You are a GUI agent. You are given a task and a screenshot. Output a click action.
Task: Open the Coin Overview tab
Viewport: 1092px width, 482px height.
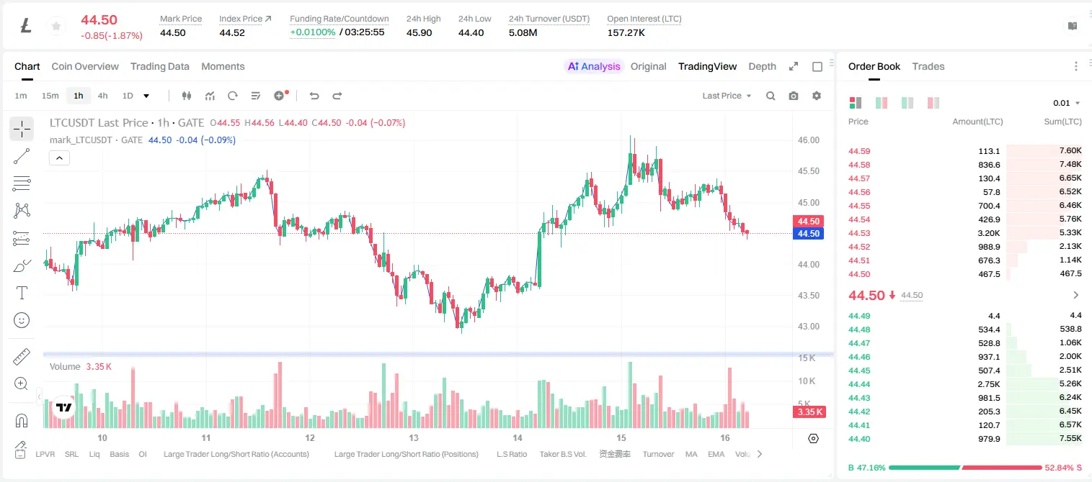point(85,66)
